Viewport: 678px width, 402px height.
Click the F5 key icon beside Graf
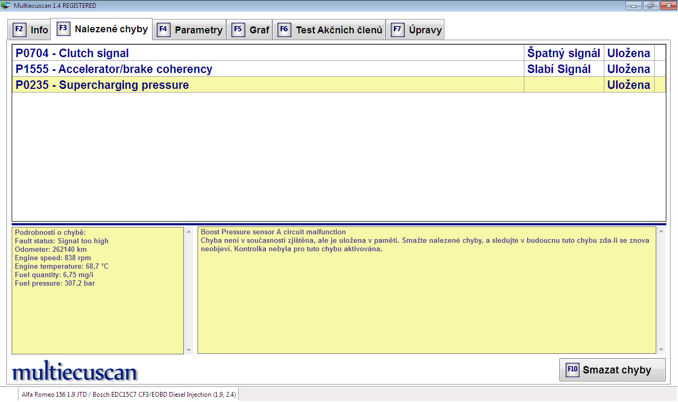238,30
